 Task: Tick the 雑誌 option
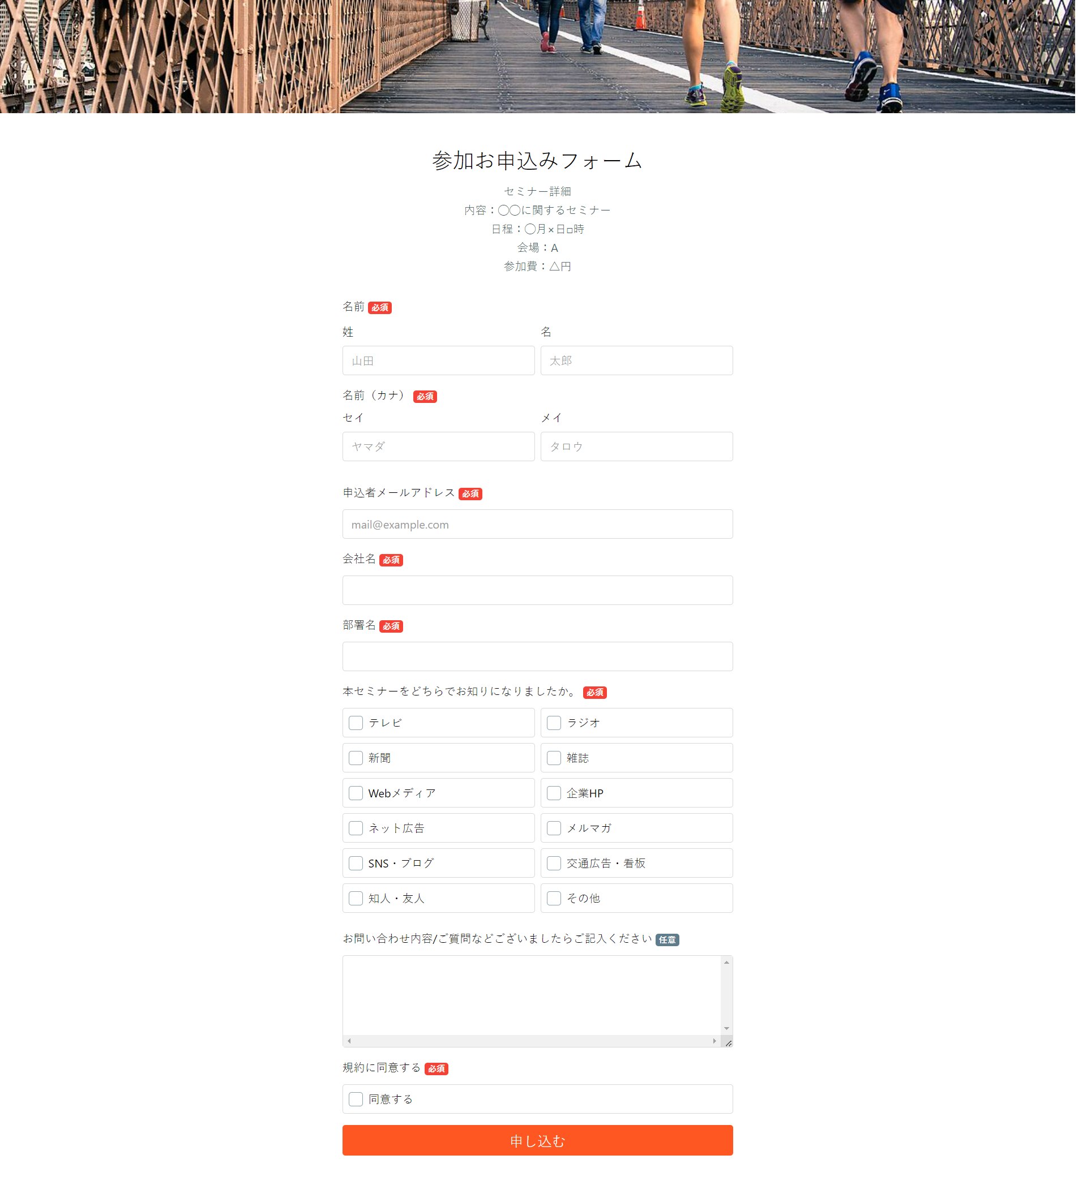click(554, 758)
